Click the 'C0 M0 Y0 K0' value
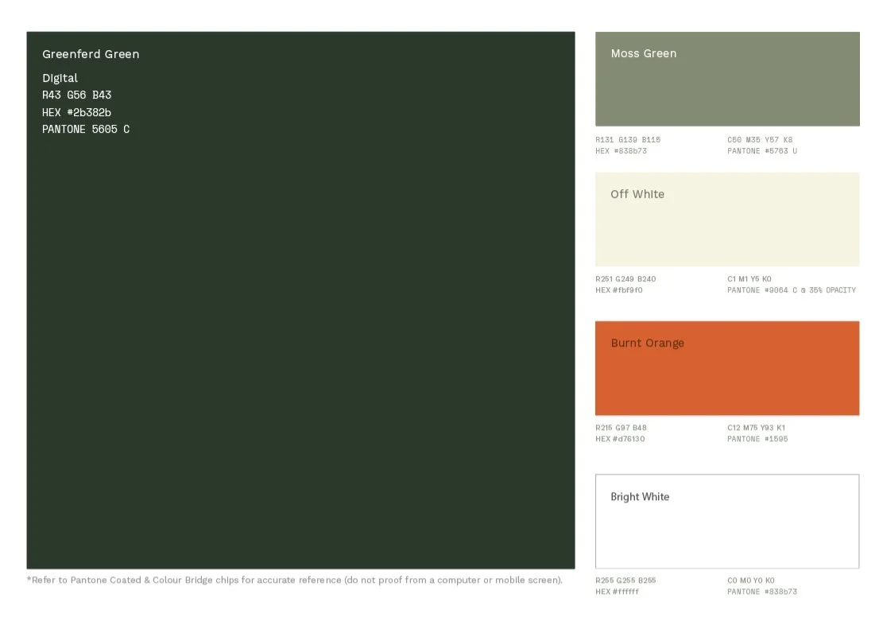The height and width of the screenshot is (629, 879). click(751, 580)
